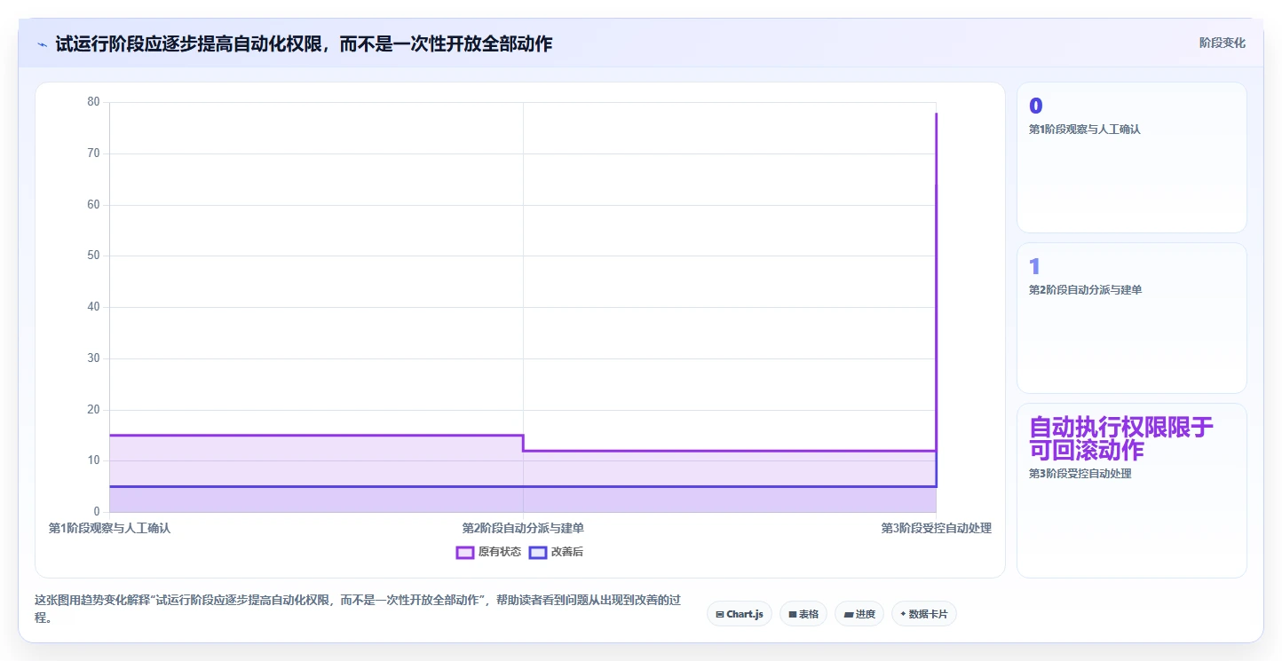Click the 阶段变化 label in header
This screenshot has height=661, width=1282.
click(x=1222, y=43)
